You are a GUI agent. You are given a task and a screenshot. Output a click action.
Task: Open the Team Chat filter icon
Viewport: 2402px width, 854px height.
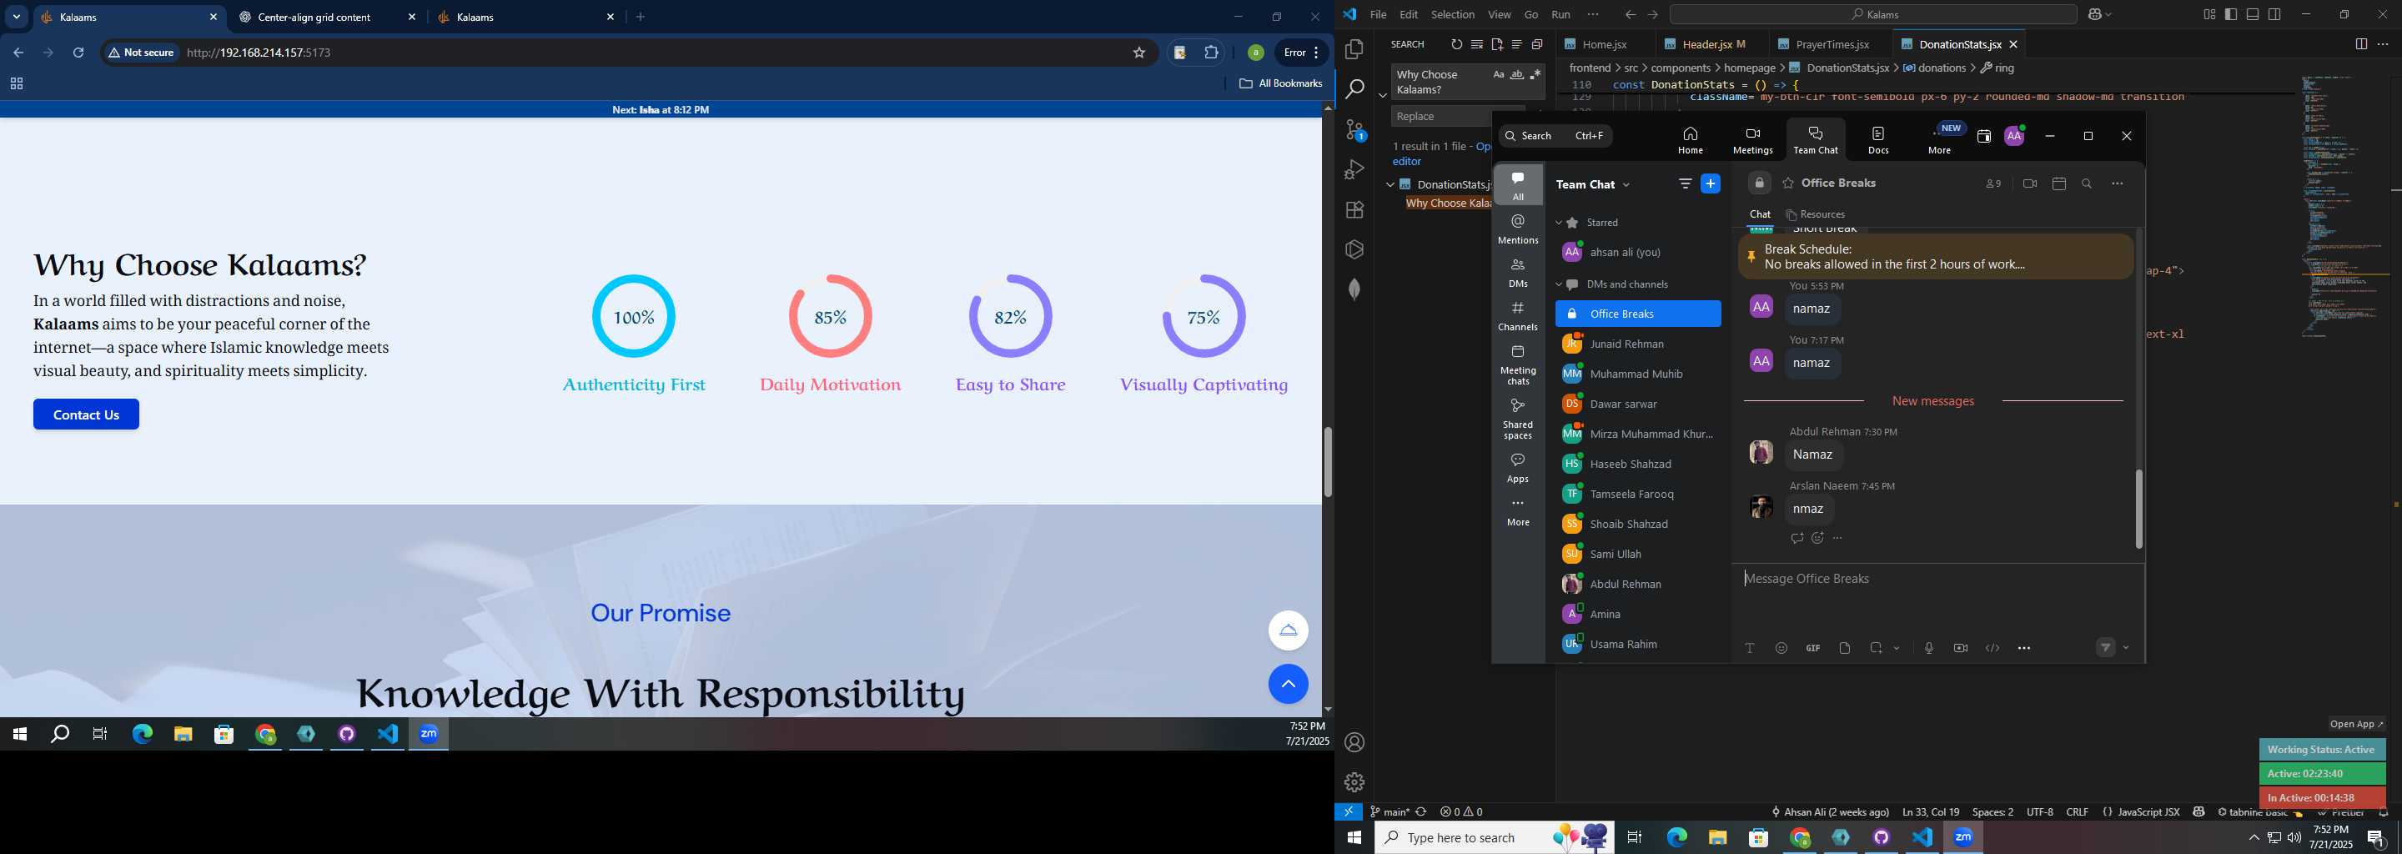pyautogui.click(x=1684, y=183)
